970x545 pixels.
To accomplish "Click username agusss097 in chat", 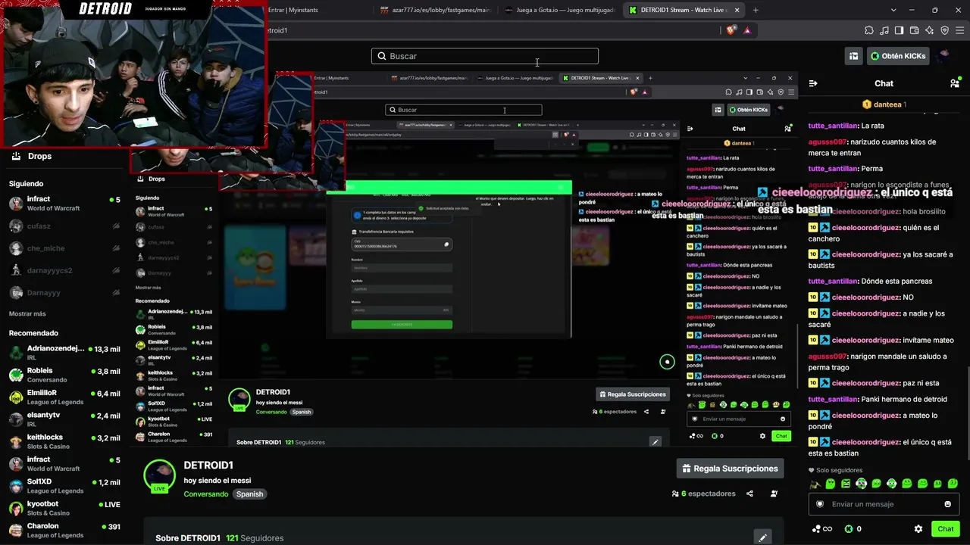I will 828,142.
